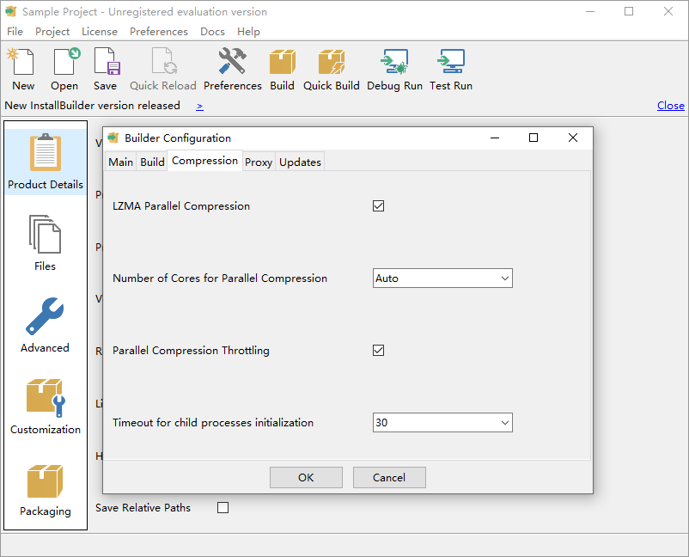Enable the Save Relative Paths checkbox
Screen dimensions: 689x557
[223, 508]
